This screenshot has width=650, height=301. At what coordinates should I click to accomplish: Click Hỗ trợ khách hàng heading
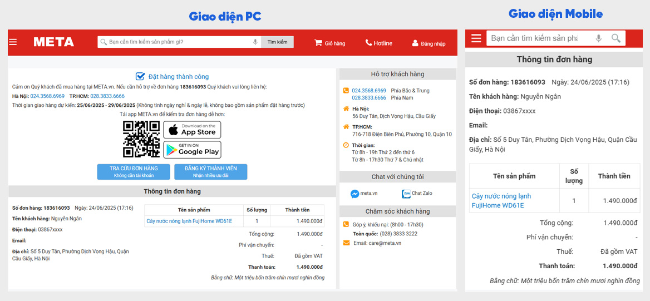click(x=397, y=74)
